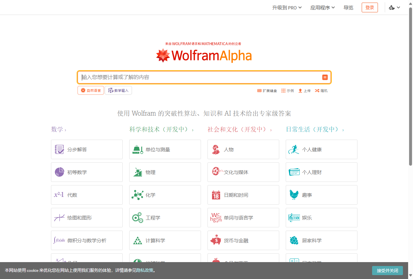Switch to 数学输入 math input mode

[x=118, y=90]
